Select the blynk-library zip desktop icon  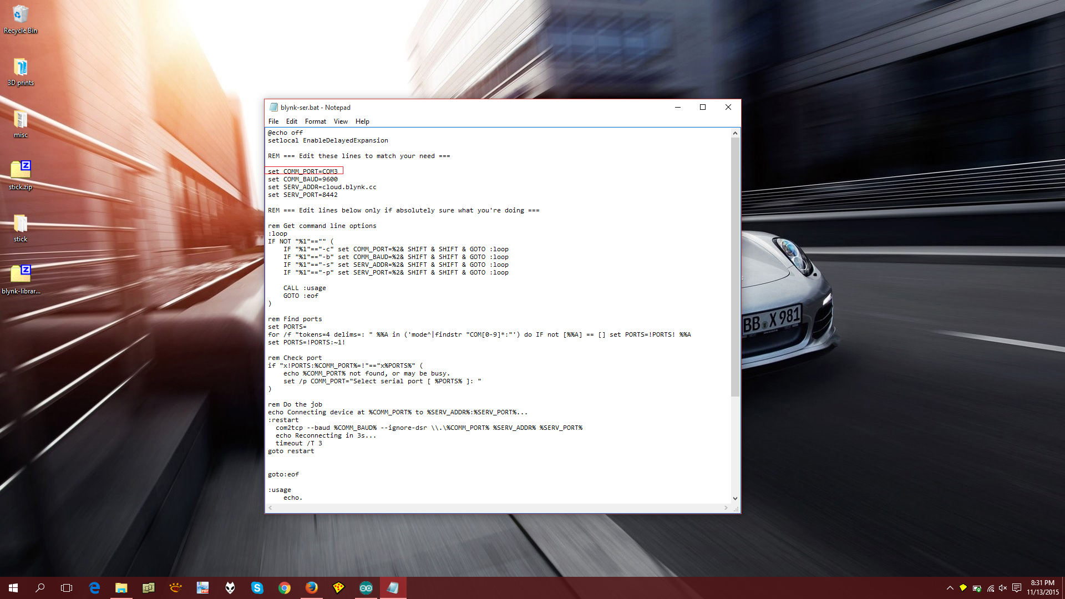point(21,280)
